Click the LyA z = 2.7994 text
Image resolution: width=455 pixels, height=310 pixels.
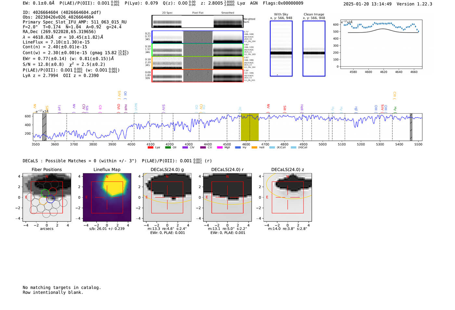click(x=40, y=75)
